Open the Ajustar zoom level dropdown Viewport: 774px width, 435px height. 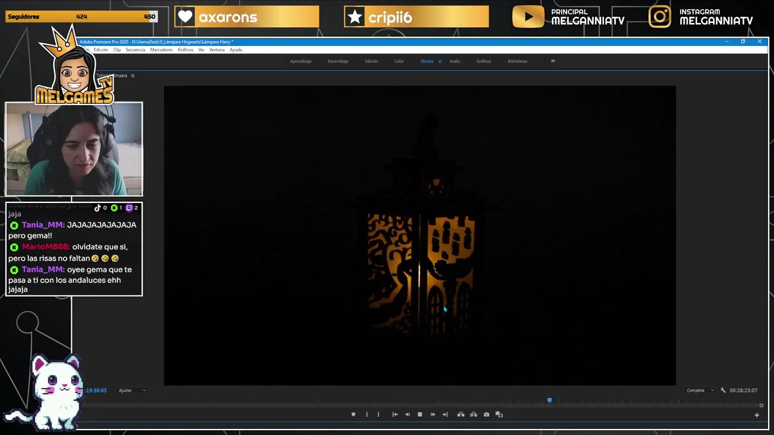(132, 390)
